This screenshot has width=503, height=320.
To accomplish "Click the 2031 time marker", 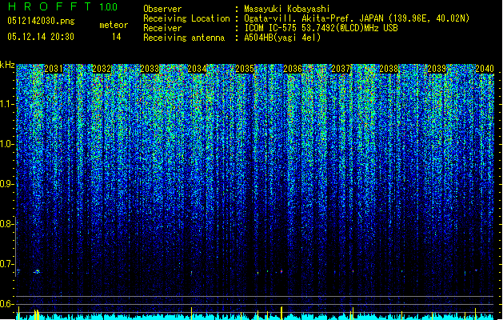I will (54, 69).
